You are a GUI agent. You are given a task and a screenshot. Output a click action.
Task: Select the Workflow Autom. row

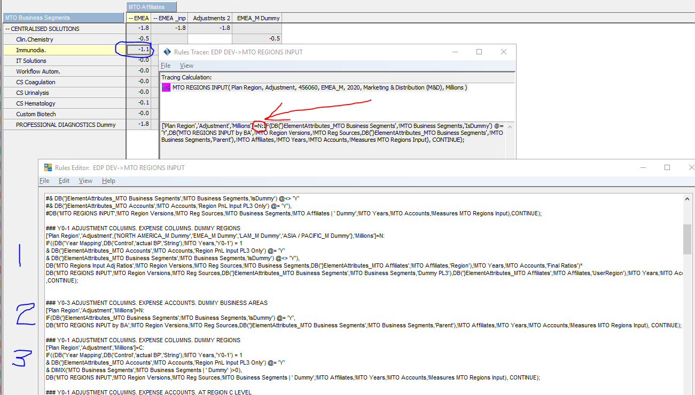click(x=65, y=71)
